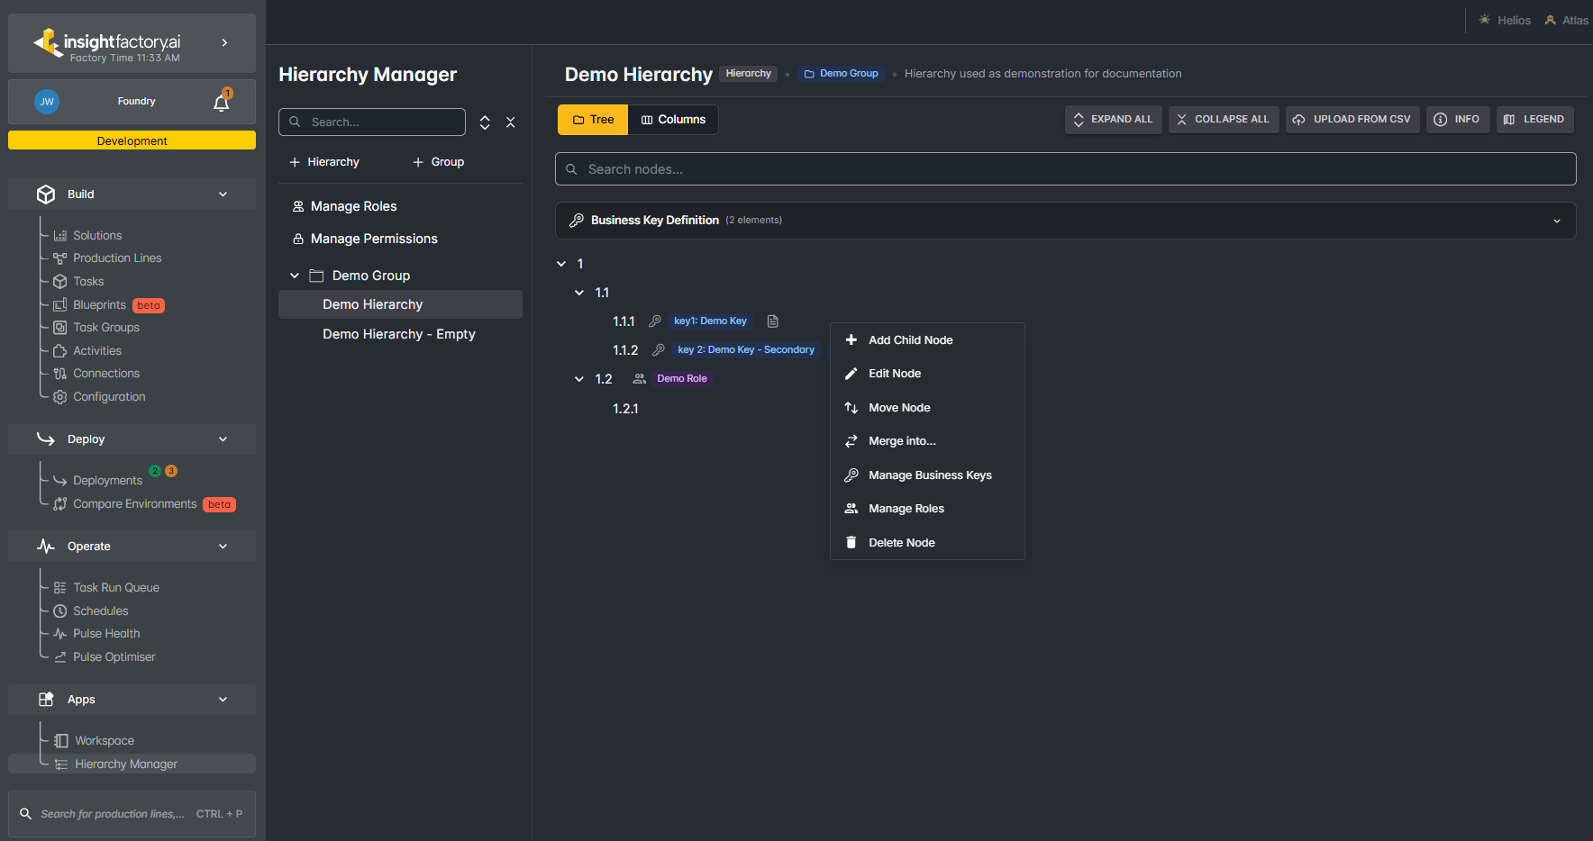Screen dimensions: 1593x841
Task: Choose Manage Roles in the context menu
Action: (x=927, y=509)
